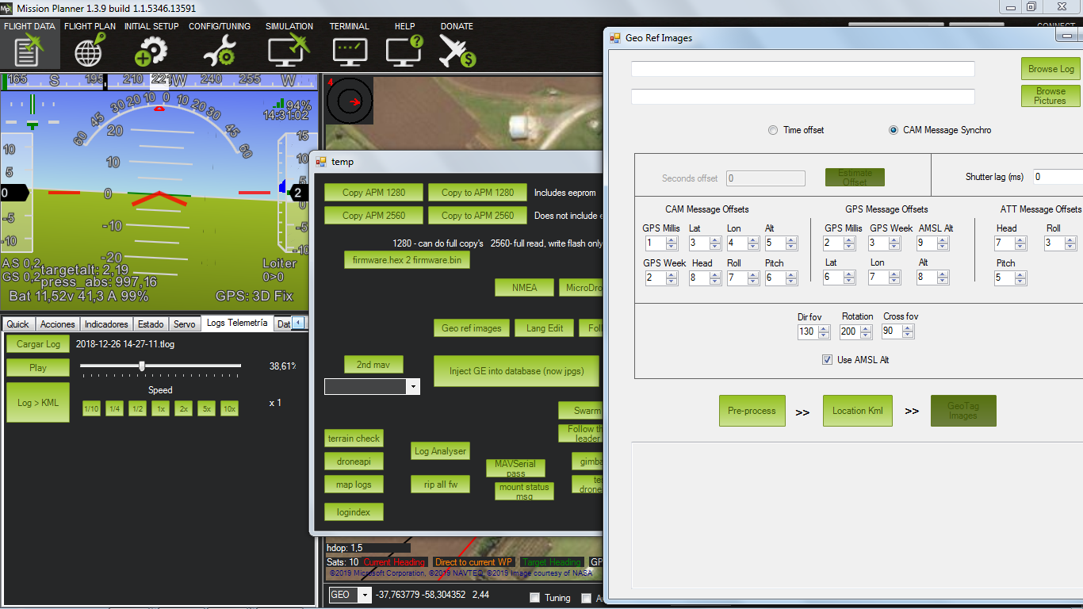The height and width of the screenshot is (609, 1083).
Task: Click the Browse Pictures button
Action: coord(1050,96)
